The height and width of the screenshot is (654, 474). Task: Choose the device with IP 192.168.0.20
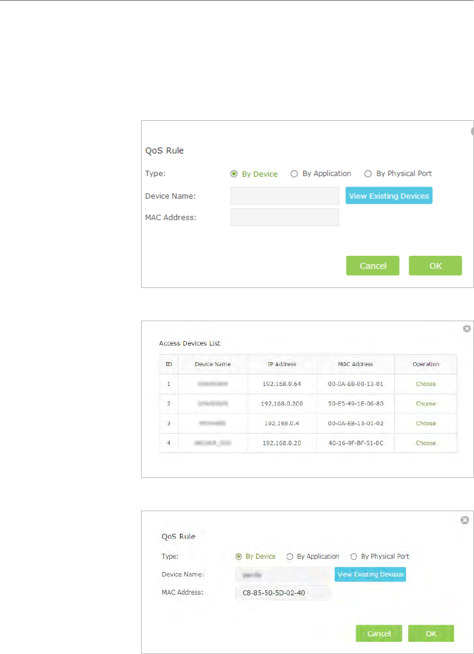coord(426,443)
